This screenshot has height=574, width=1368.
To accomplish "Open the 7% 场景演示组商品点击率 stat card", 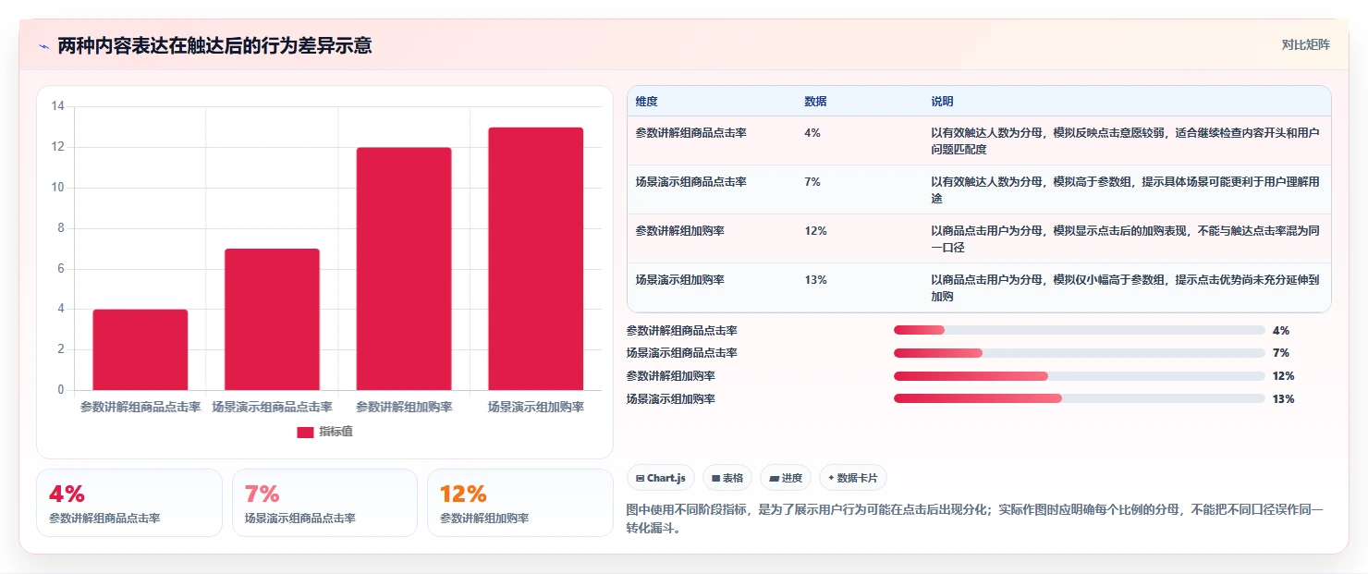I will (324, 503).
